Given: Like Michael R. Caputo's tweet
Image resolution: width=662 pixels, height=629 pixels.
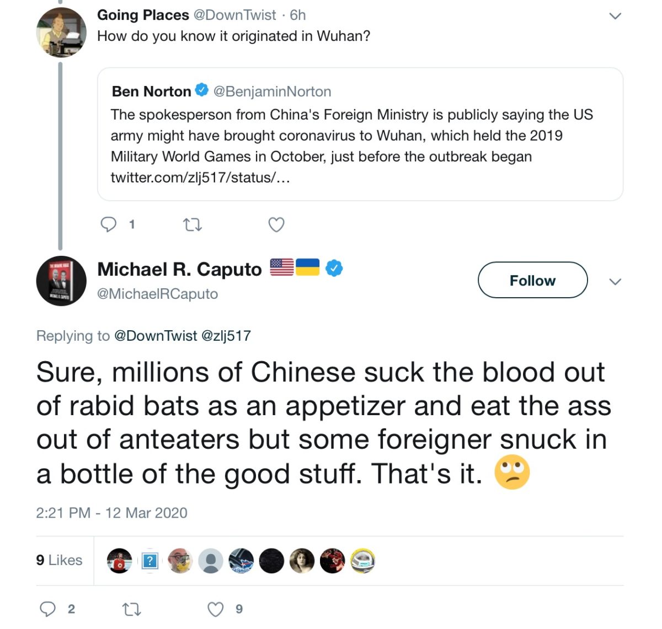Looking at the screenshot, I should [215, 609].
